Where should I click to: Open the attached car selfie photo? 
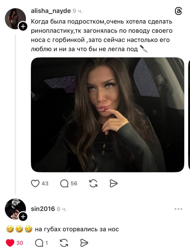pos(107,115)
